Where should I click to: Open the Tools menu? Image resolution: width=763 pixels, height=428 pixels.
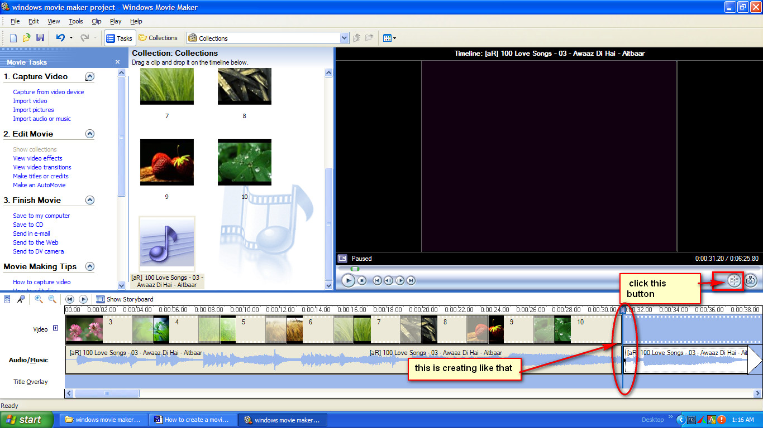click(76, 21)
